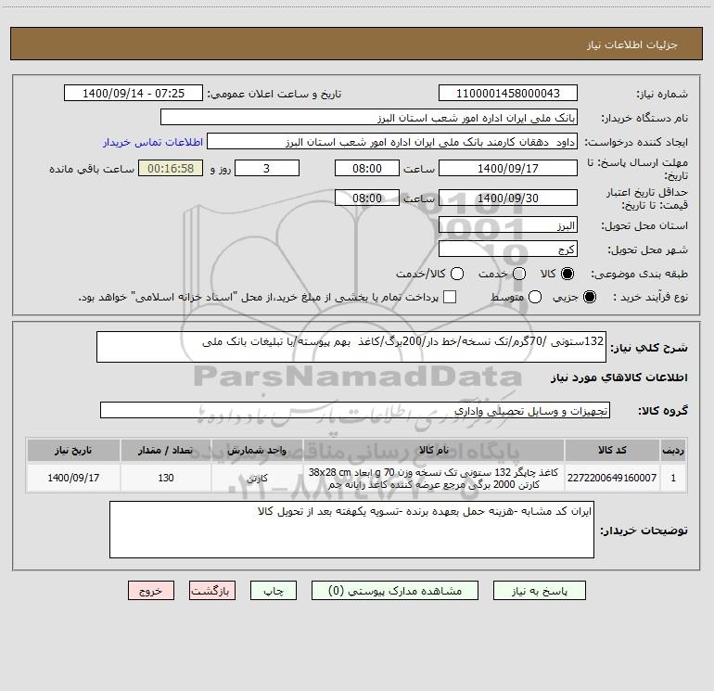
Task: Click the شماره نیاز field 1100001458000043
Action: click(508, 93)
